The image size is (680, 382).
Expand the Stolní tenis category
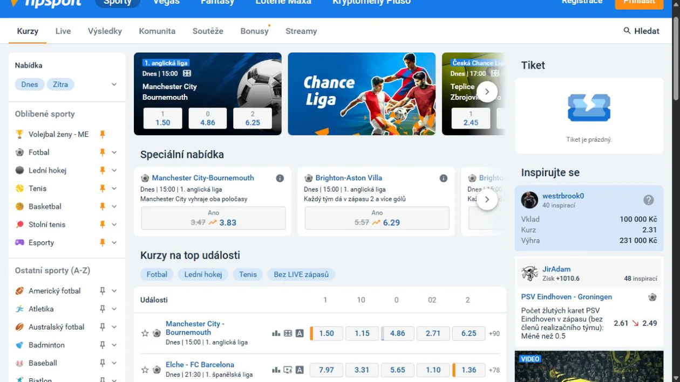click(114, 225)
